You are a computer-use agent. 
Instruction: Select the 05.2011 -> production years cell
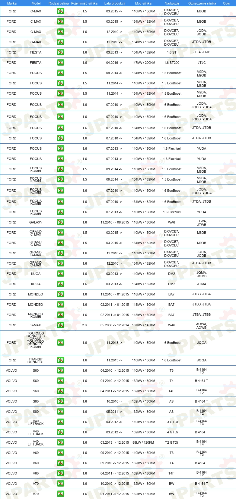coord(114,412)
